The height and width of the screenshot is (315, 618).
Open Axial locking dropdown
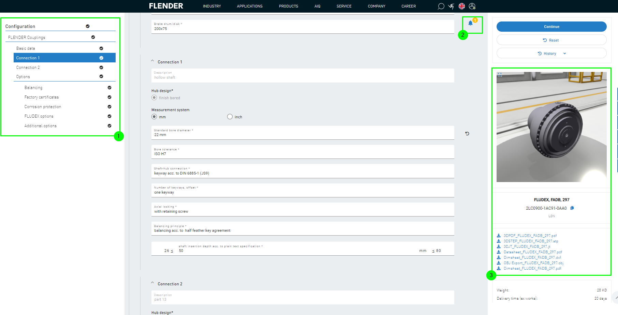tap(303, 209)
